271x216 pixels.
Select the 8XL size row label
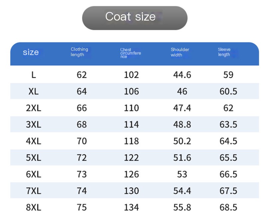34,207
